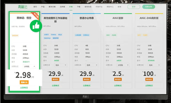Viewport: 171px width, 103px height.
Task: Select the 云终端 nav item
Action: (x=62, y=7)
